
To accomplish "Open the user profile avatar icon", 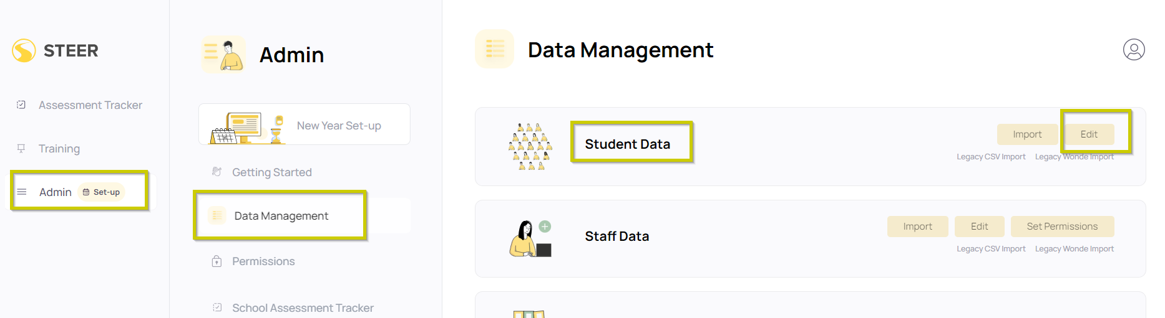I will point(1134,49).
